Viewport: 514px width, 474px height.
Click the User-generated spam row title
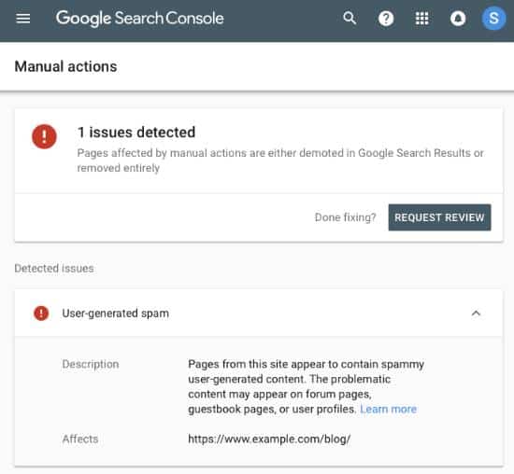115,314
